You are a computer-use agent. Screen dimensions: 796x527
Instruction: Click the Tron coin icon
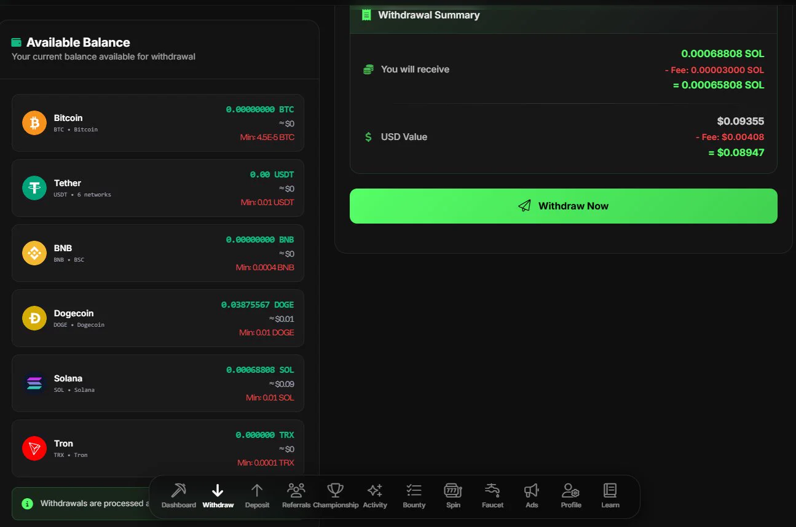tap(34, 448)
